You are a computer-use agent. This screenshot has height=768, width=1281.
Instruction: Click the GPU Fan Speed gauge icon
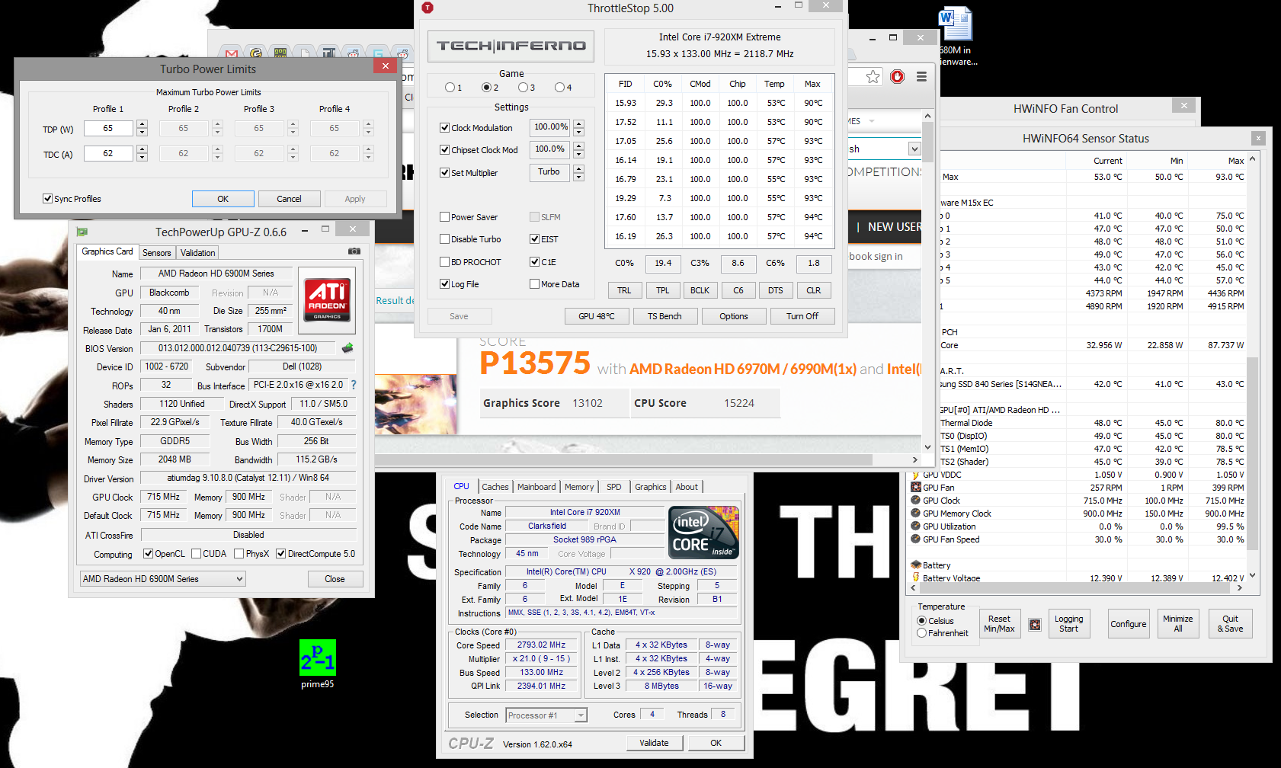click(916, 539)
